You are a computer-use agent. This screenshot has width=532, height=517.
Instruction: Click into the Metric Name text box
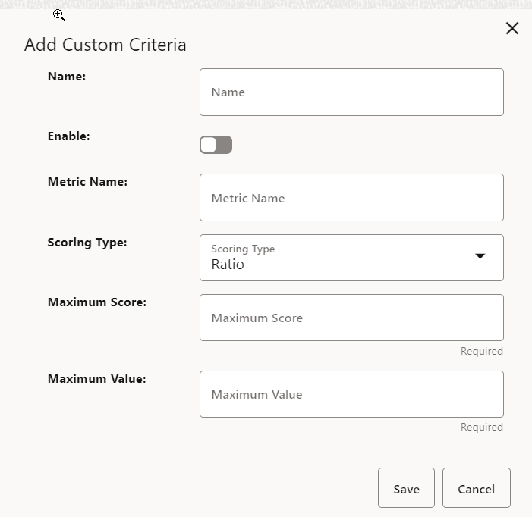coord(351,198)
